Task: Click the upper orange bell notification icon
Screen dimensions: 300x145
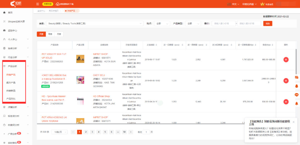Action: tap(297, 86)
